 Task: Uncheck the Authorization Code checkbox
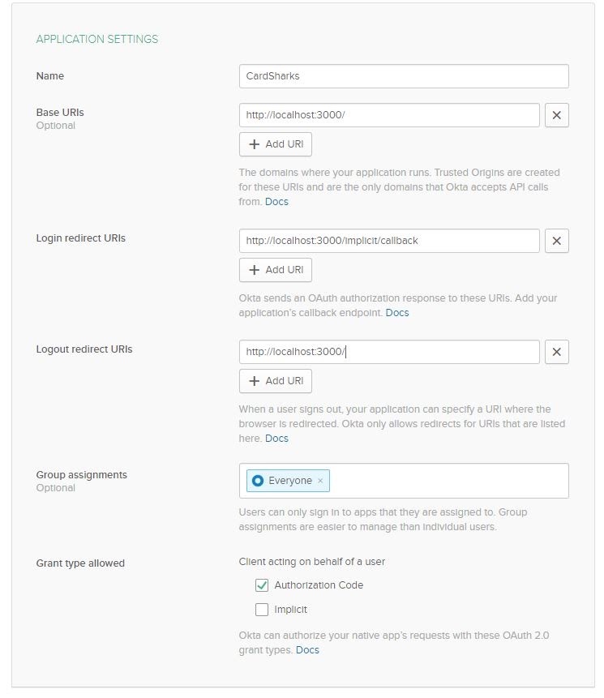pos(262,585)
